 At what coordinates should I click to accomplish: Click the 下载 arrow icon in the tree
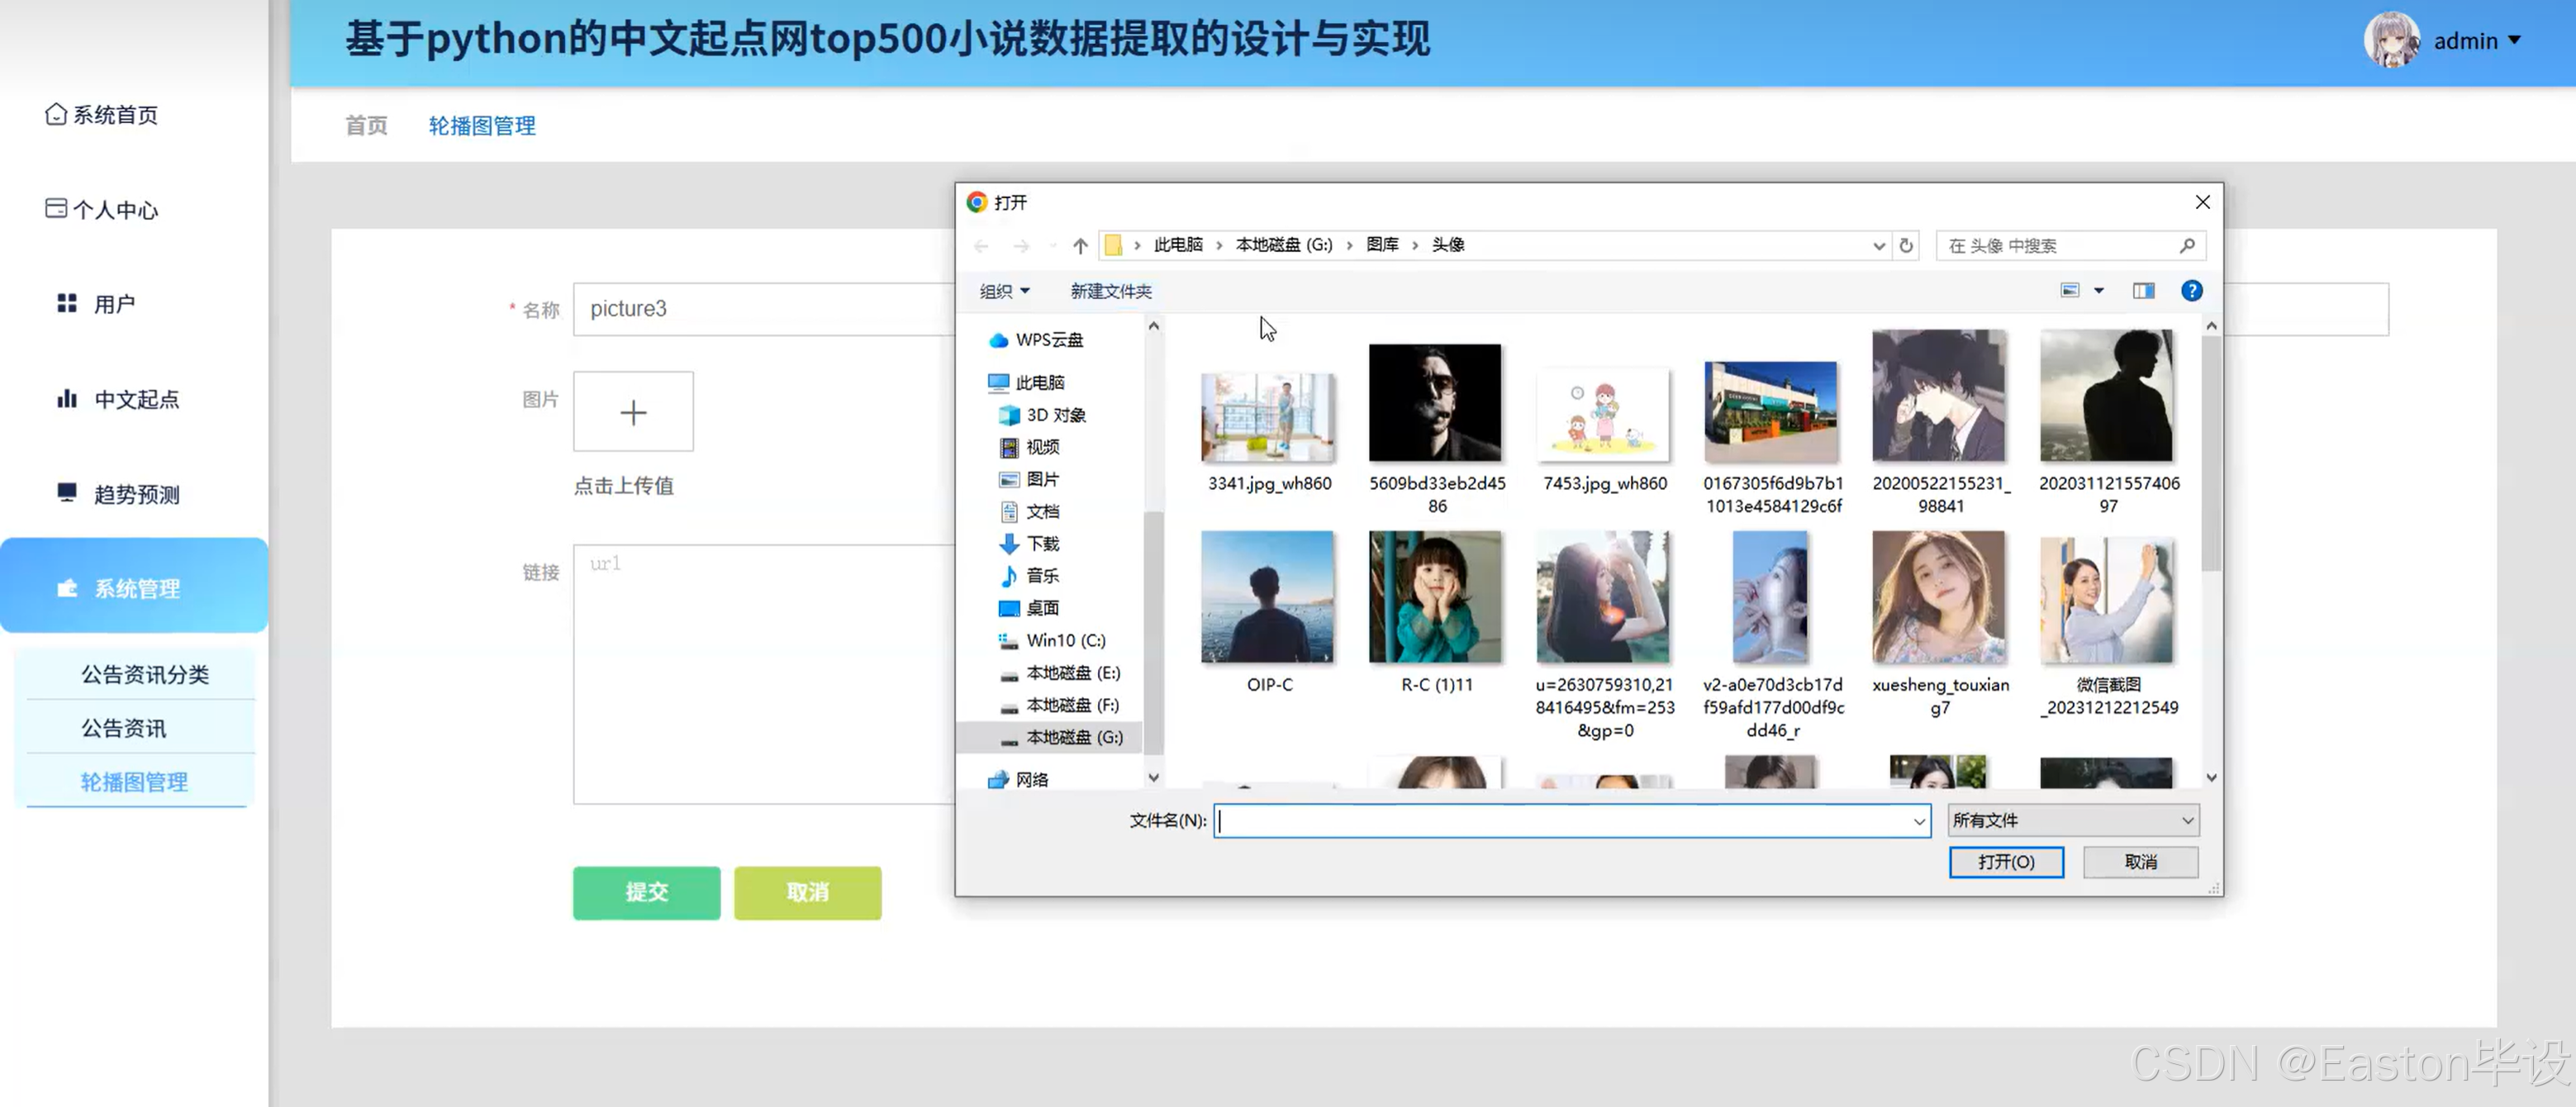click(1009, 543)
